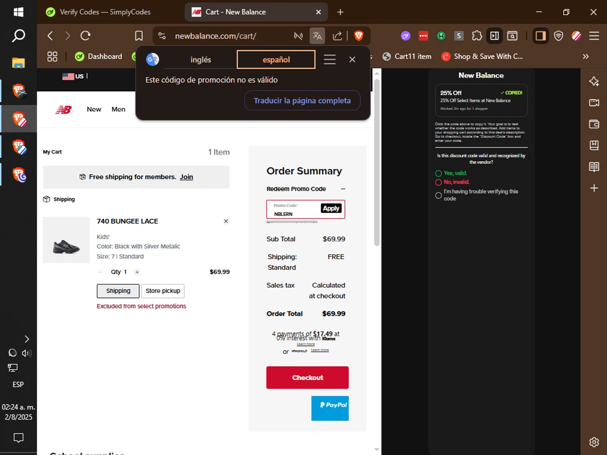Select inglés language tab

pos(201,59)
